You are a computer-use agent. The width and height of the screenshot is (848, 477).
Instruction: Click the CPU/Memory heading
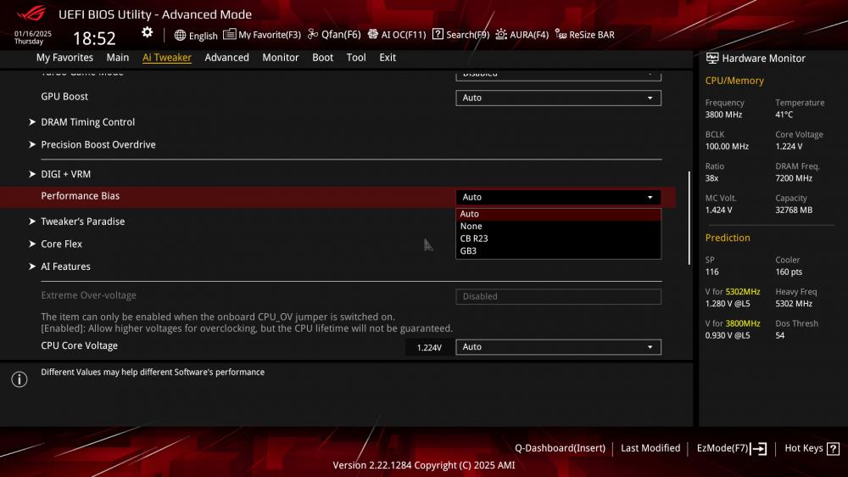[734, 81]
